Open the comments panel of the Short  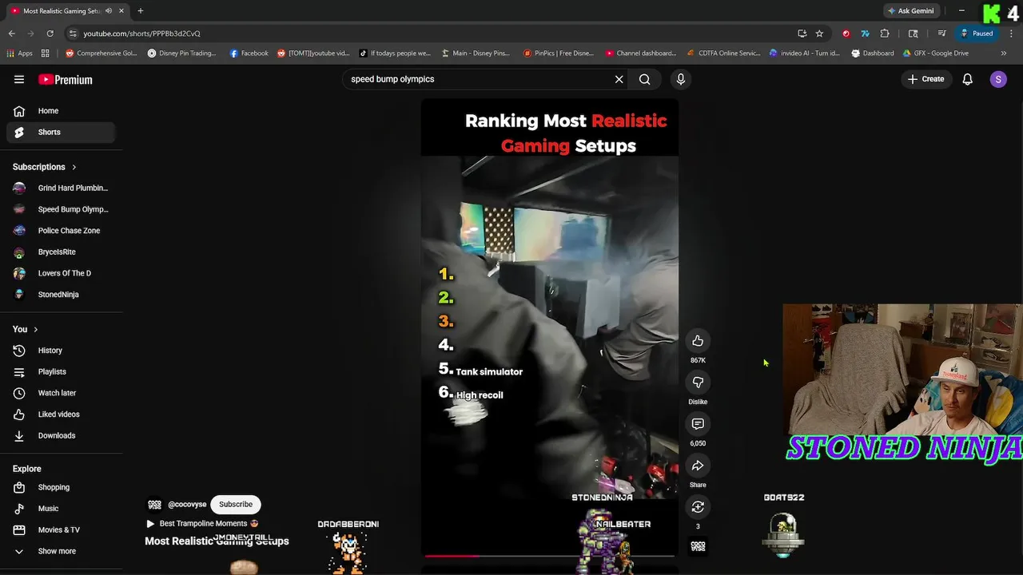698,424
